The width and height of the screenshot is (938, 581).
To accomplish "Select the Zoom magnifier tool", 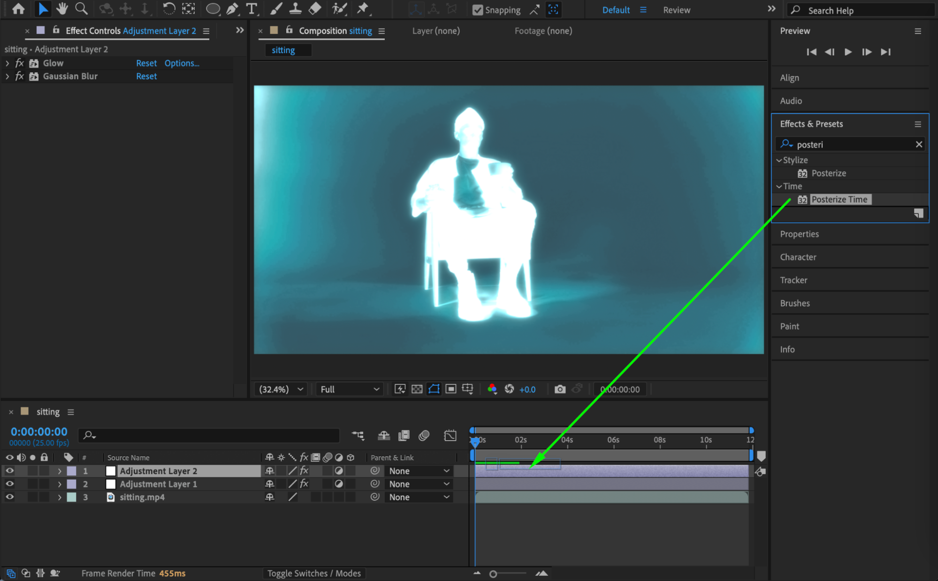I will [x=81, y=9].
